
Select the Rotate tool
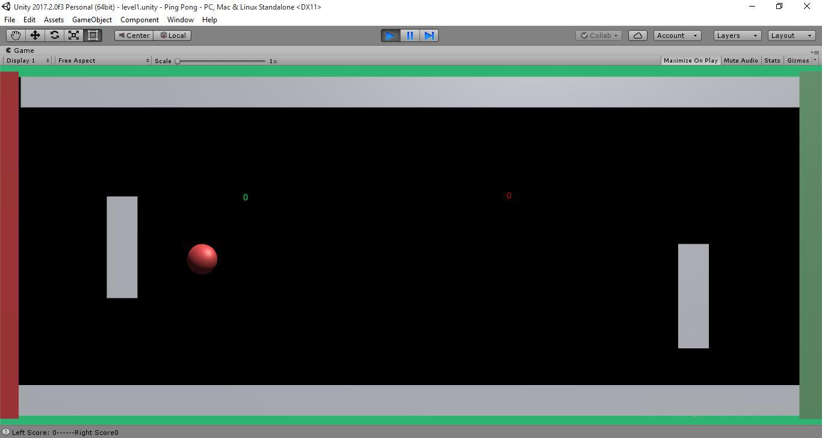point(54,35)
